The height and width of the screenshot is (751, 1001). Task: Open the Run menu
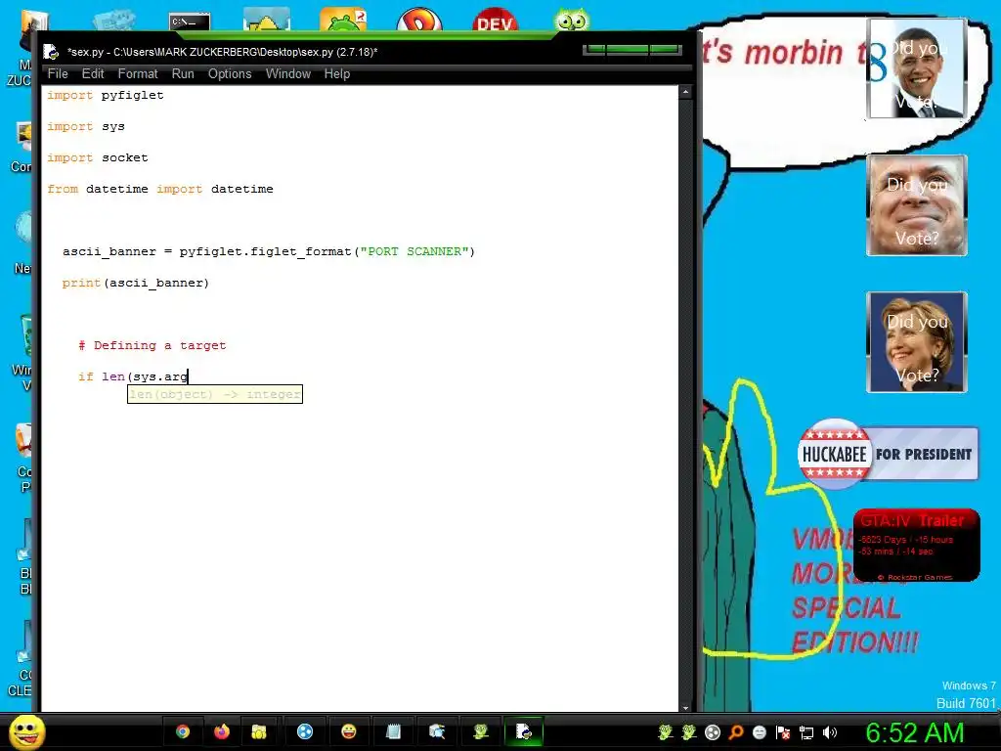[183, 74]
